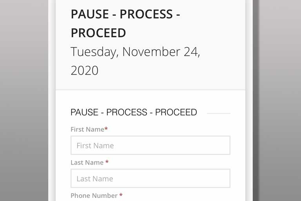Click the First Name field label
Viewport: 301px width, 201px height.
coord(87,129)
